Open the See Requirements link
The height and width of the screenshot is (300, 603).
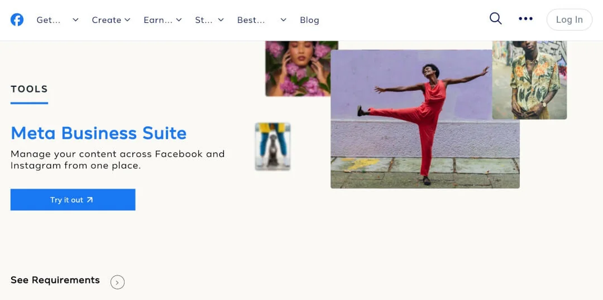(x=55, y=280)
